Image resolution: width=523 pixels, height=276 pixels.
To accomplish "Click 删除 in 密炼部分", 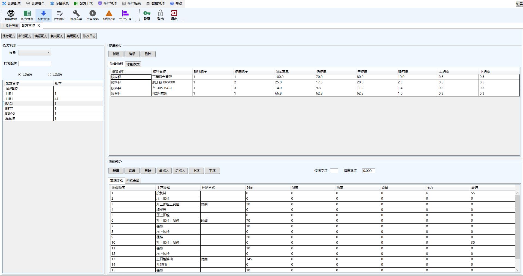I will (148, 171).
